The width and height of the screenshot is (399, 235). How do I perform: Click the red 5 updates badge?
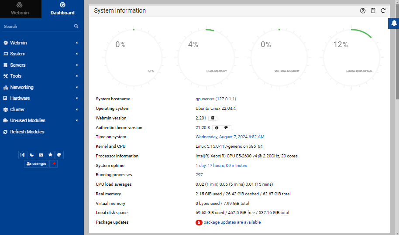(x=199, y=222)
